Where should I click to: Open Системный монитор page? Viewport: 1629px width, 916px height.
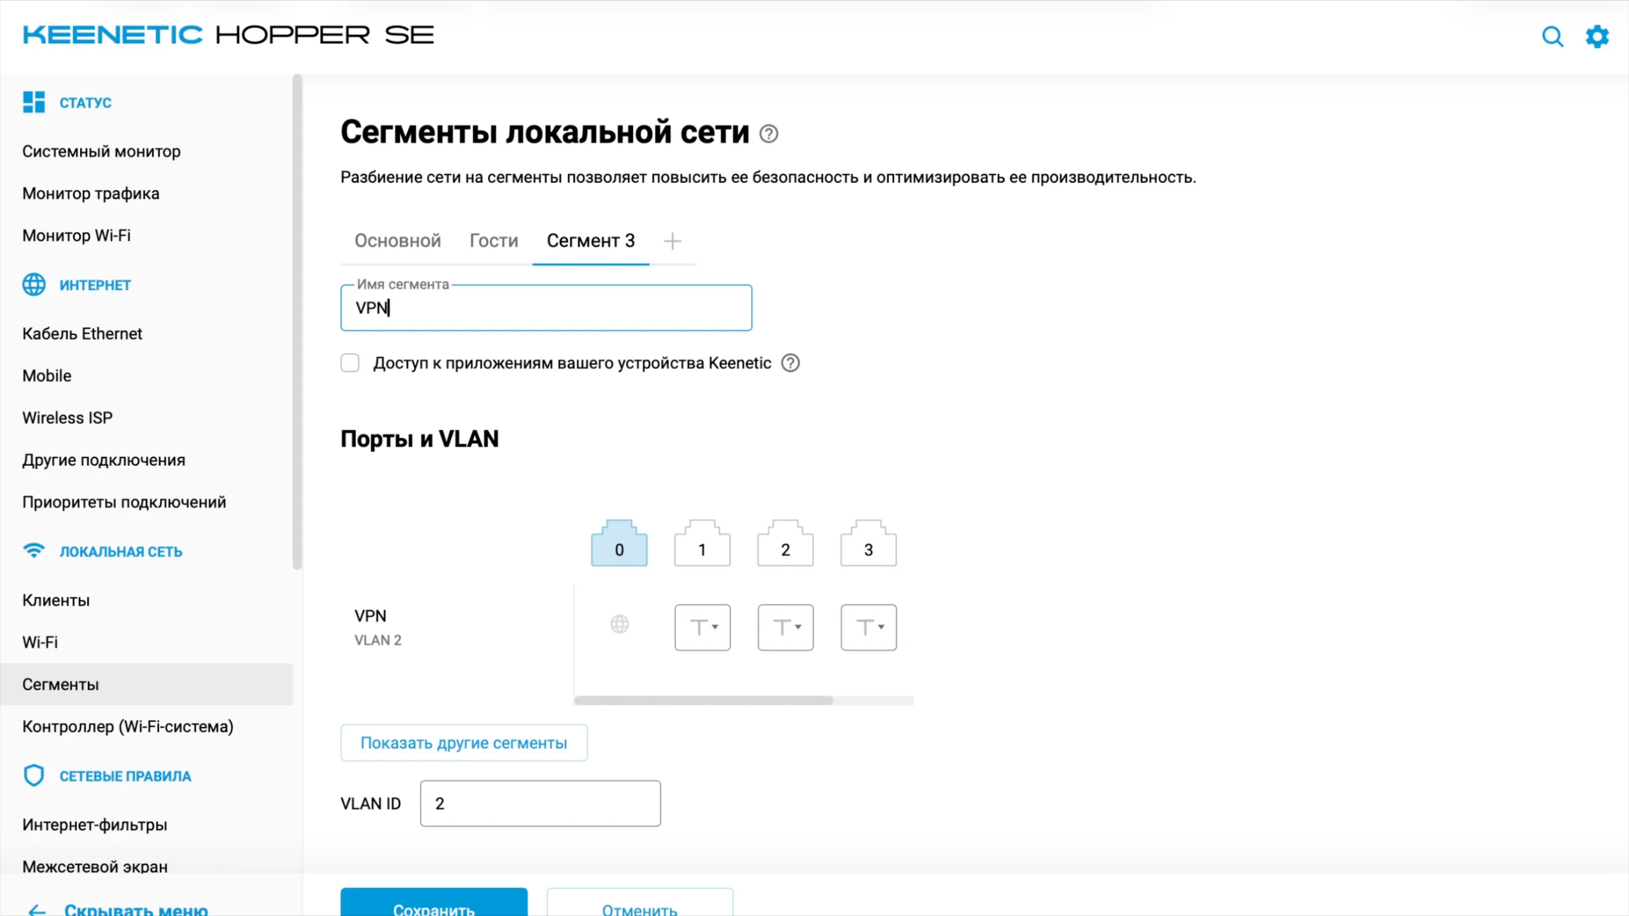102,151
